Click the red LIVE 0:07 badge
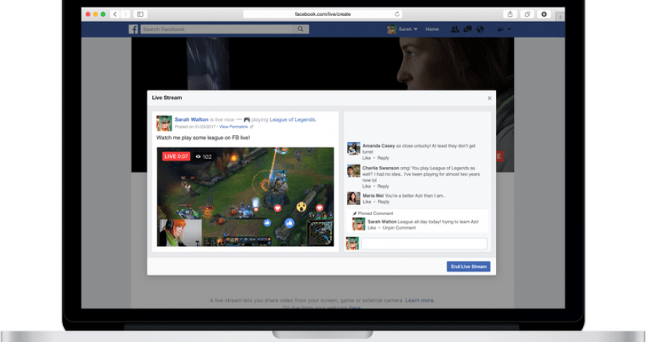This screenshot has height=342, width=646. (176, 157)
